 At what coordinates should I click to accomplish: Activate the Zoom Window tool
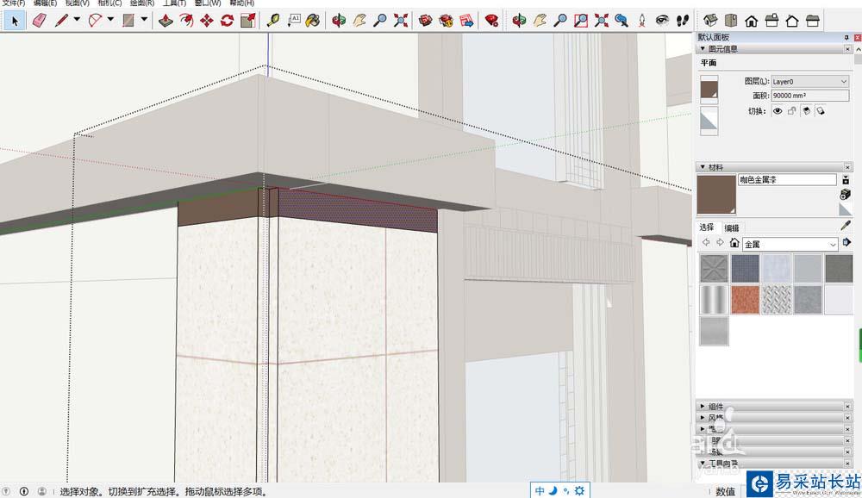click(x=580, y=21)
